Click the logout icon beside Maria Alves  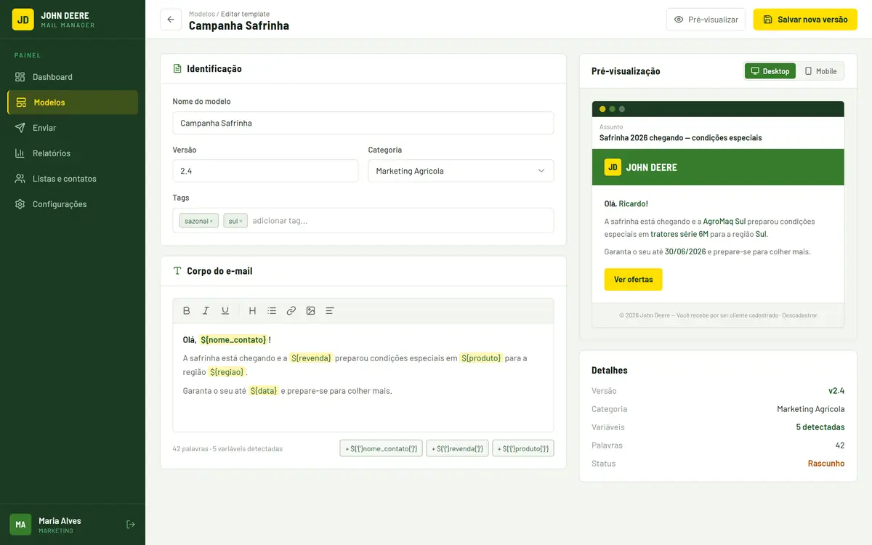coord(131,525)
